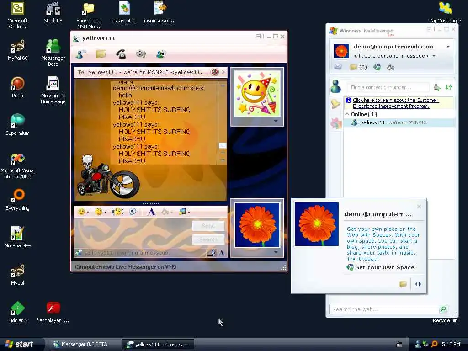Close the demo@computern... contact card

click(419, 207)
